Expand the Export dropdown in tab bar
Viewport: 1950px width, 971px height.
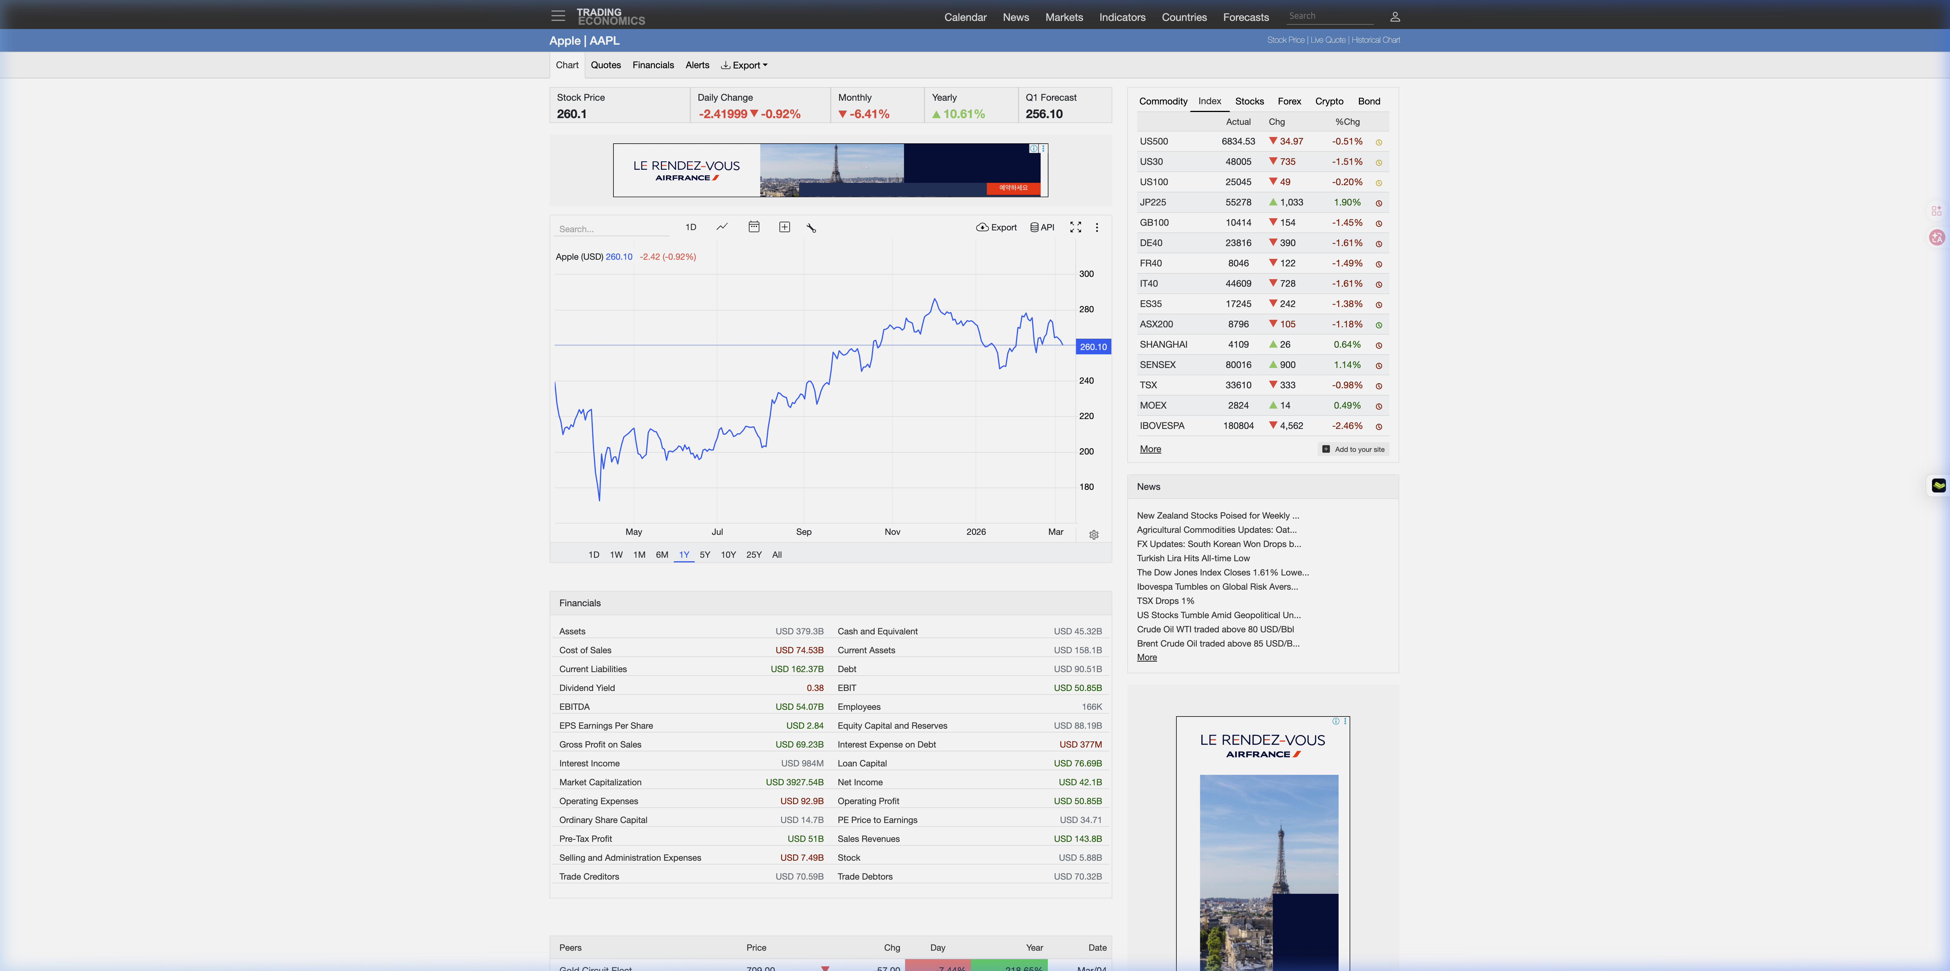(x=744, y=65)
